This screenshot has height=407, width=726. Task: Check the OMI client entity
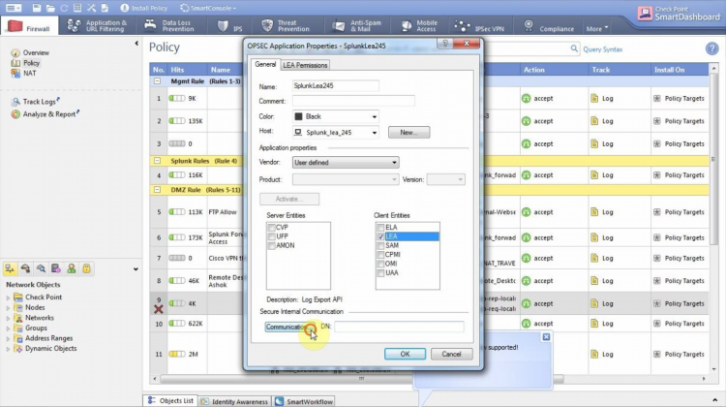click(x=380, y=264)
